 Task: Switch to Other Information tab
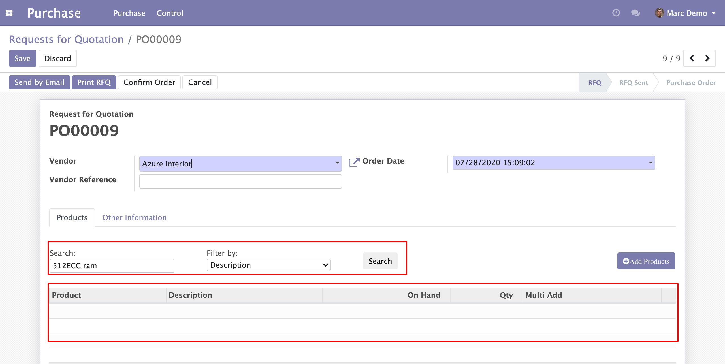134,217
